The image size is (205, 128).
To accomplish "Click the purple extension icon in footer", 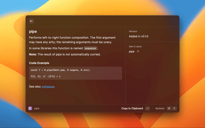I will point(30,108).
